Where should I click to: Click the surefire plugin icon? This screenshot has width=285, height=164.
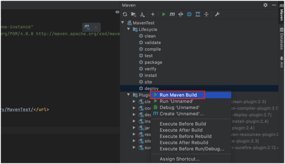pos(141,148)
